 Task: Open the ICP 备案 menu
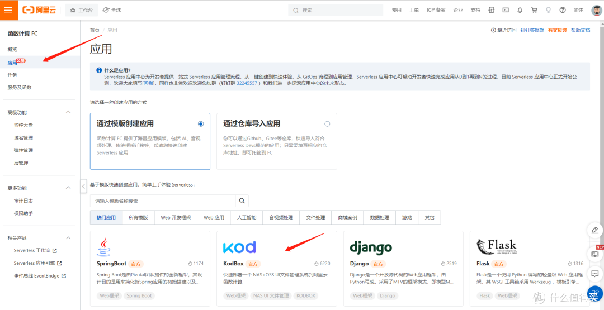436,11
